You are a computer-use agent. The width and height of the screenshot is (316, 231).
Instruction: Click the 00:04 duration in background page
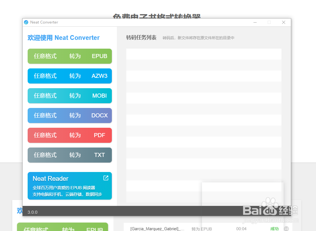(241, 229)
